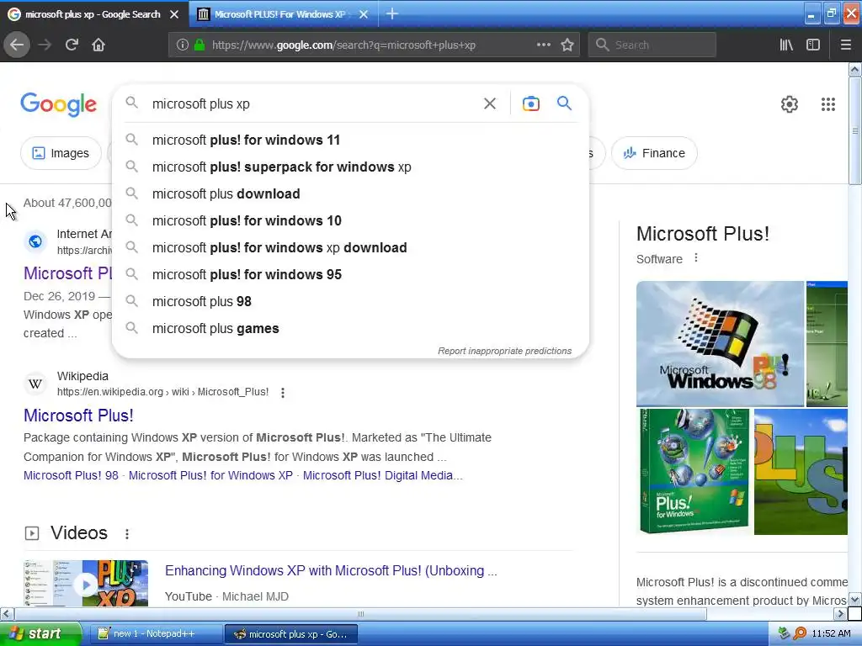Click the green padlock security icon

[200, 45]
